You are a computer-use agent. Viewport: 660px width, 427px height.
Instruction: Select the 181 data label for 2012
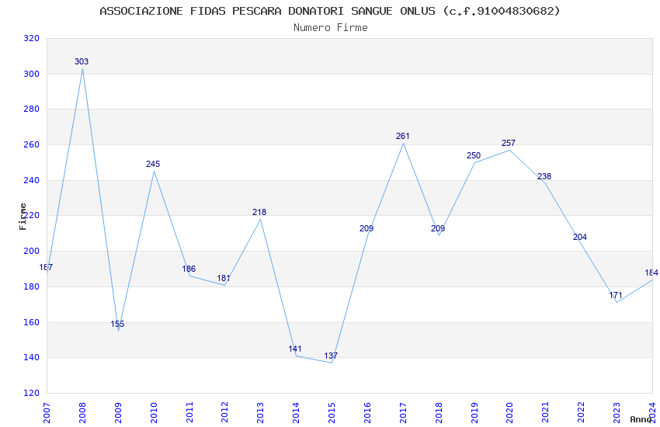click(224, 278)
